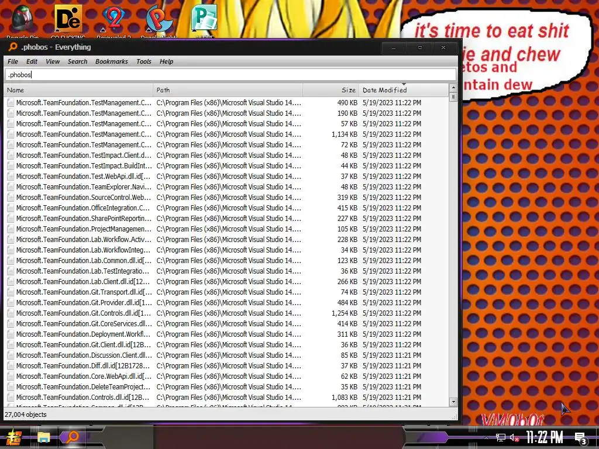Click the 1,134 KB size cell
Screen dimensions: 599x449
tap(344, 134)
